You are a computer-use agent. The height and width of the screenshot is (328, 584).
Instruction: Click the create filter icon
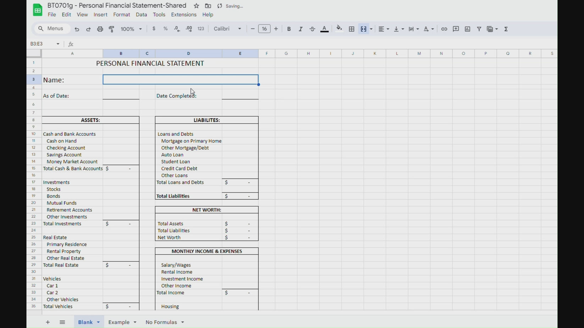coord(479,29)
